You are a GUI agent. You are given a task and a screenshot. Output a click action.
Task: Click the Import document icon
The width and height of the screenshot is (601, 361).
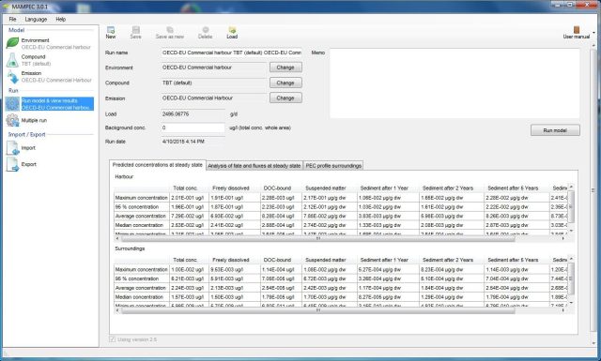click(x=12, y=148)
